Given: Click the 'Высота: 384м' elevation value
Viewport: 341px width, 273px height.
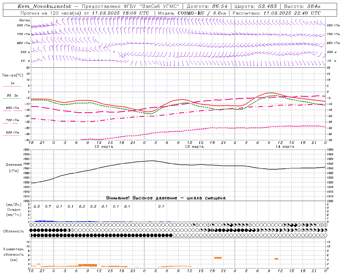Looking at the screenshot, I should pyautogui.click(x=302, y=6).
